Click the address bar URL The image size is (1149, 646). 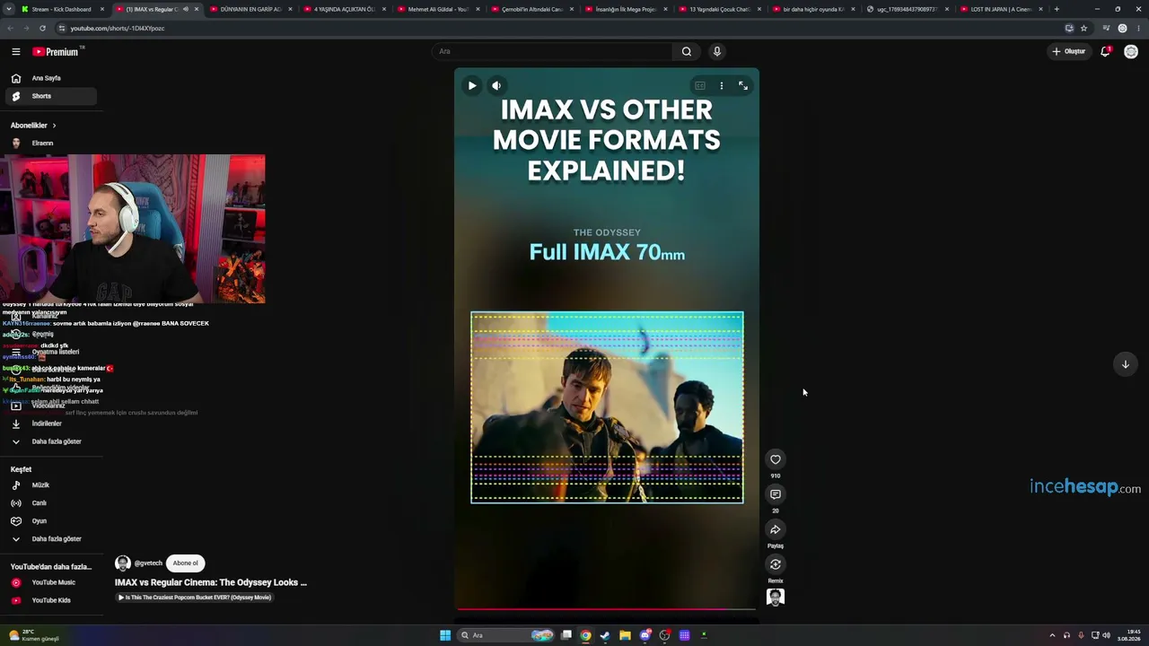pos(118,28)
